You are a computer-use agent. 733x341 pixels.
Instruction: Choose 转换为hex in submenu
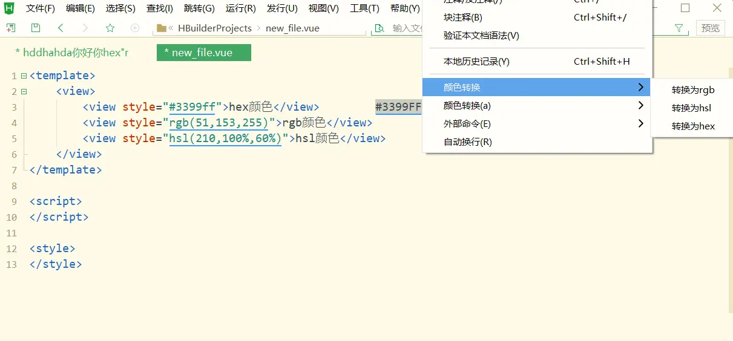click(x=693, y=126)
